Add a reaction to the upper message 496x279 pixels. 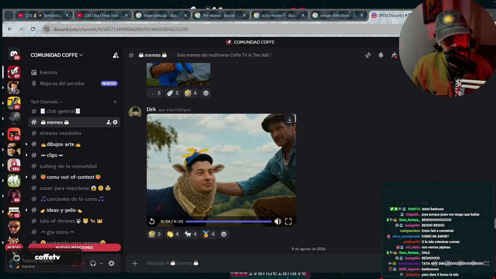206,93
